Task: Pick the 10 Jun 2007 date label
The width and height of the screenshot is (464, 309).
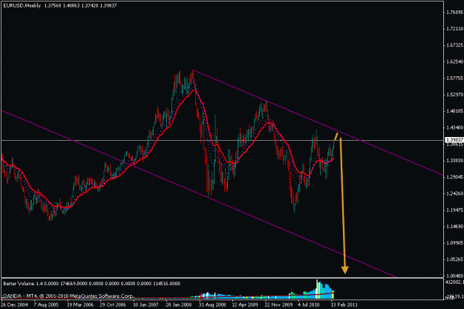Action: (x=146, y=305)
